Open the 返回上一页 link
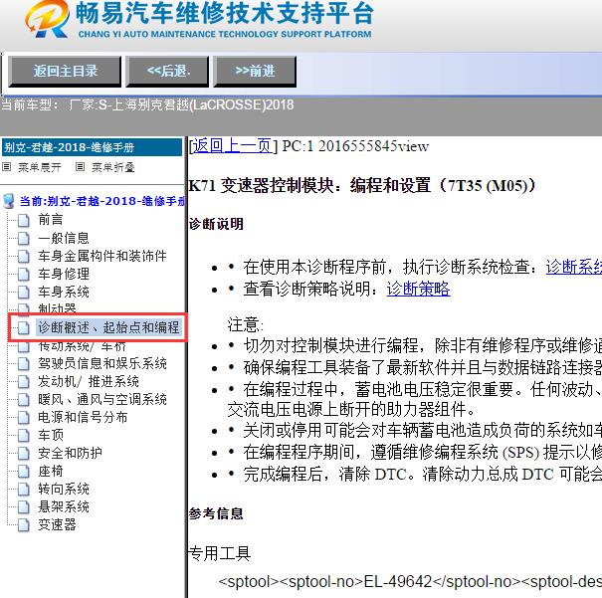 point(233,146)
